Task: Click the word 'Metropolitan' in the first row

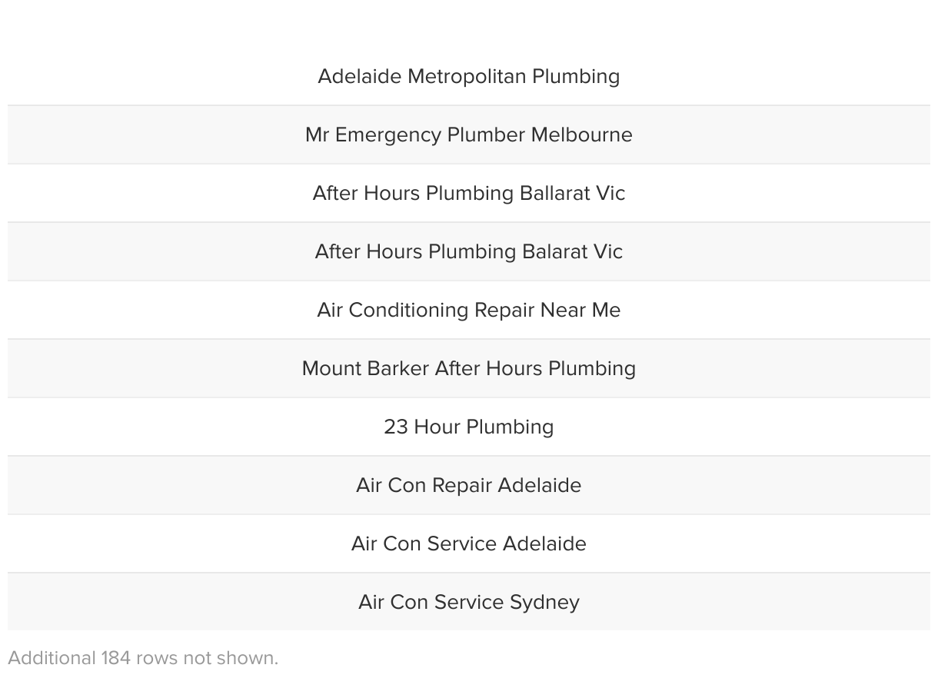Action: (467, 77)
